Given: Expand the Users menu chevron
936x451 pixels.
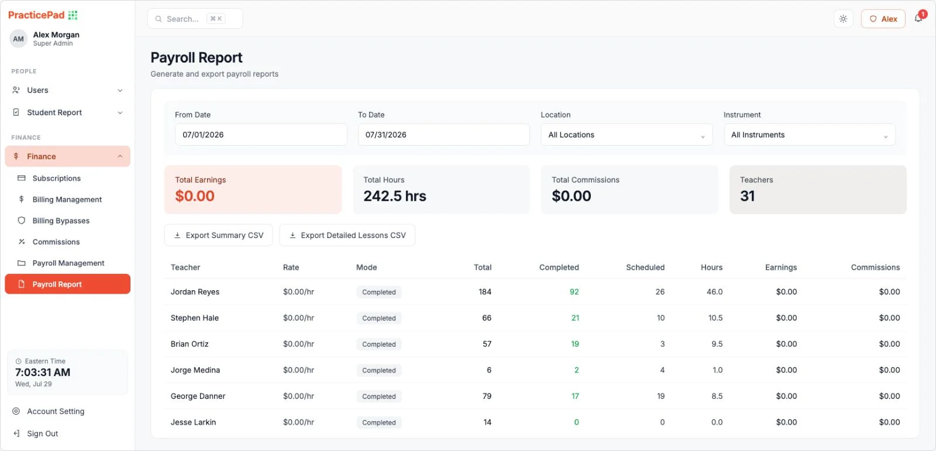Looking at the screenshot, I should pyautogui.click(x=120, y=90).
